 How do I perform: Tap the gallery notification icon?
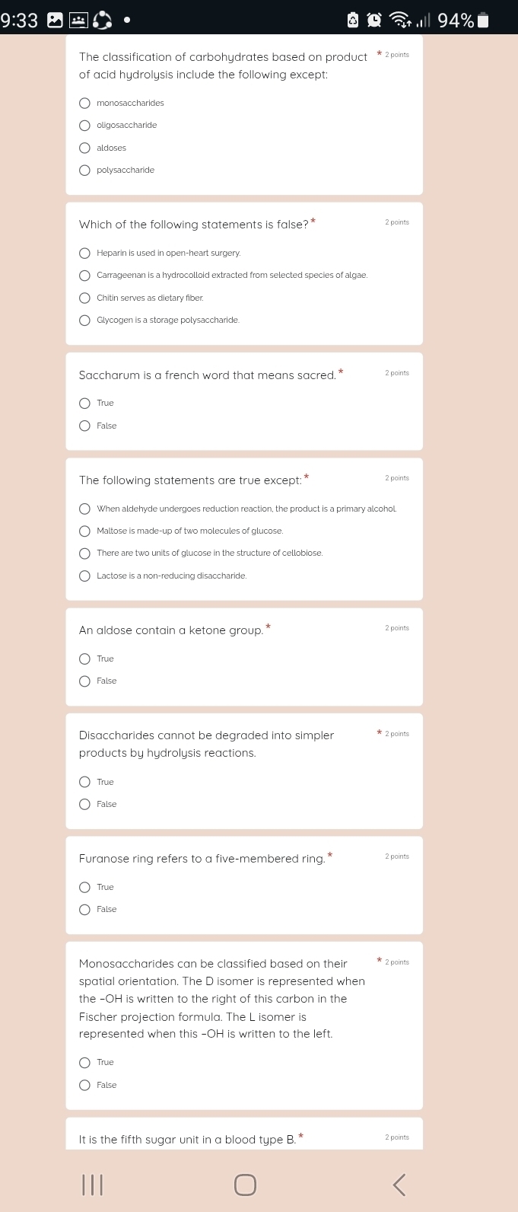pyautogui.click(x=55, y=21)
